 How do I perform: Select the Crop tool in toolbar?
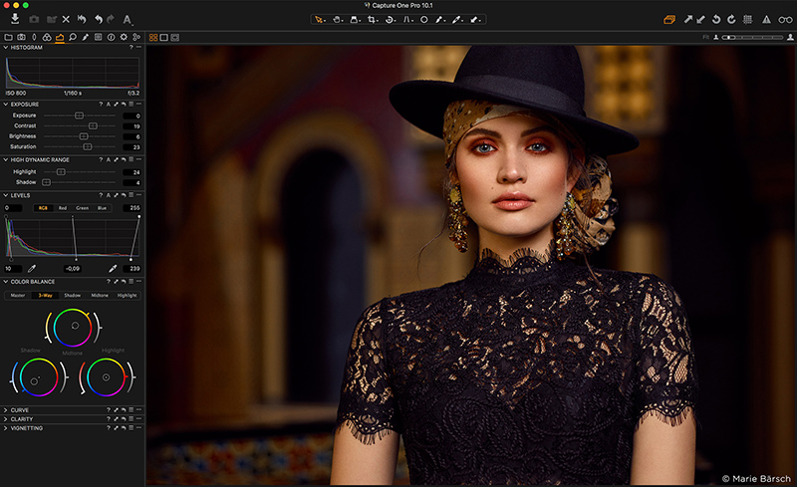click(x=372, y=19)
